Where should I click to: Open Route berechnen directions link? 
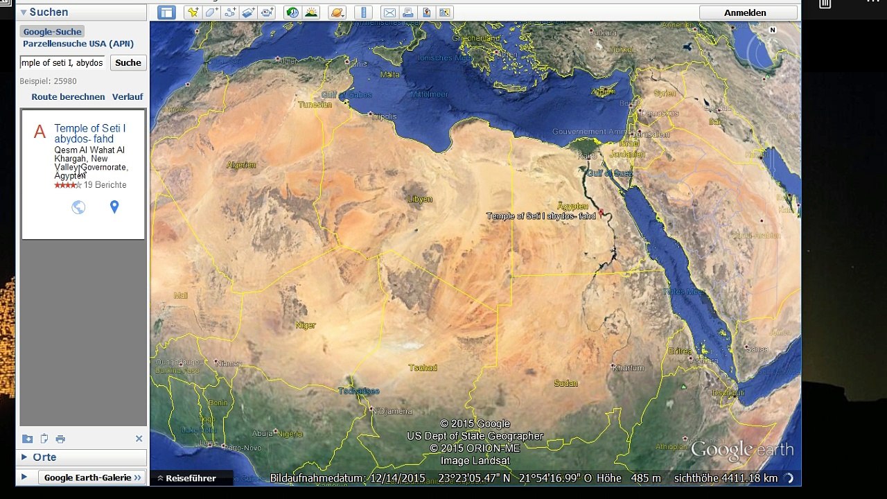point(68,97)
